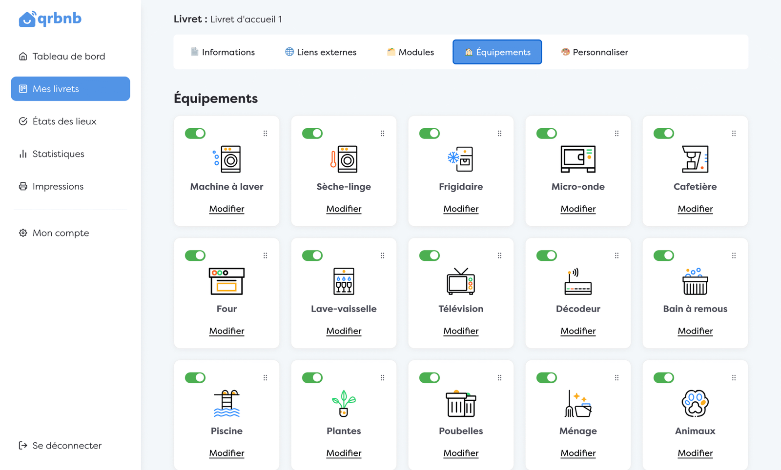
Task: Click the Cafetière coffee maker icon
Action: point(695,159)
